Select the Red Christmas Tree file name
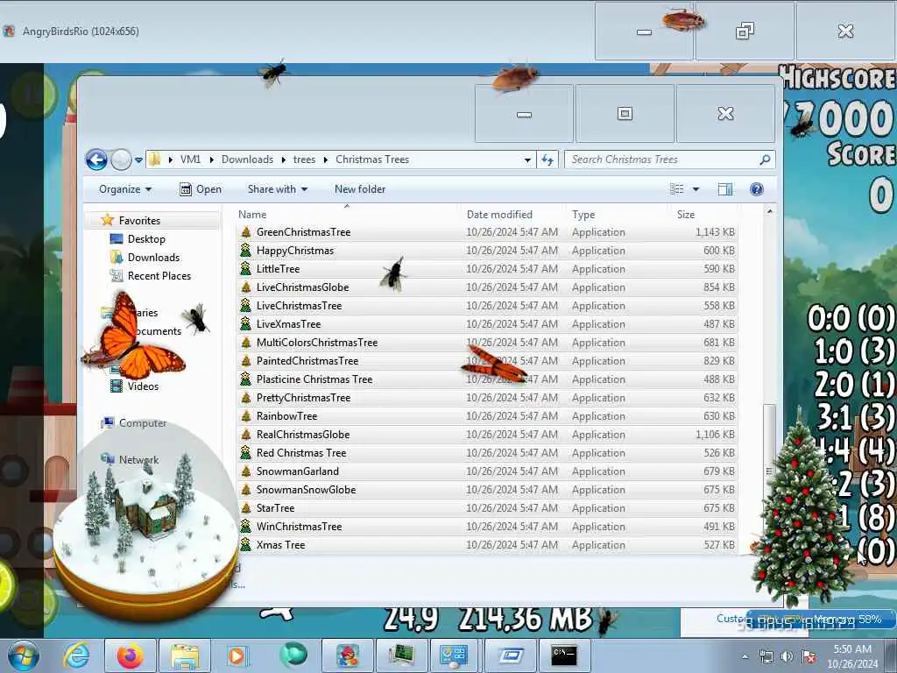 point(301,453)
